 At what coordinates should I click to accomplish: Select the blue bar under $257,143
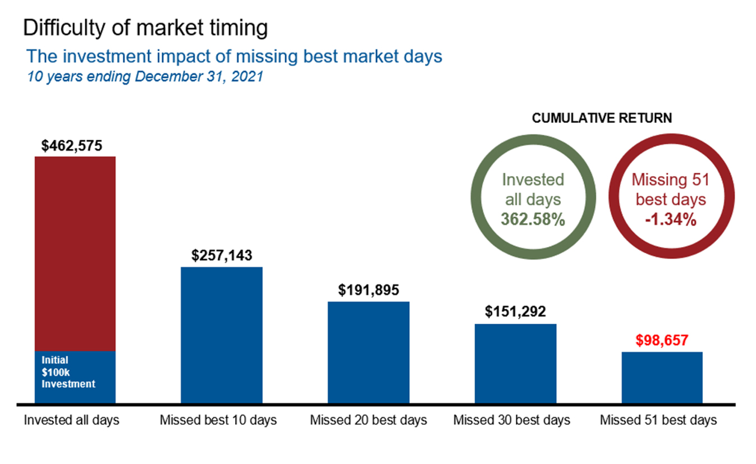tap(221, 334)
